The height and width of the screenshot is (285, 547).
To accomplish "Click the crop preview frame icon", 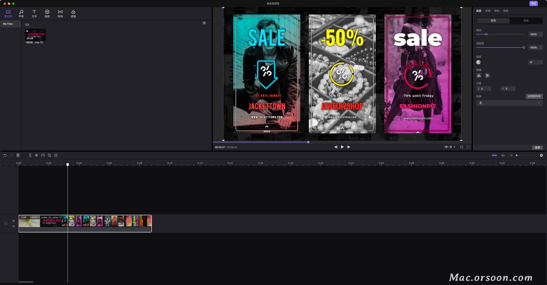I will tap(462, 147).
